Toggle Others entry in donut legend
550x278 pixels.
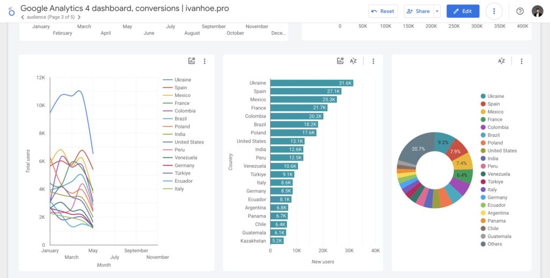[x=495, y=244]
